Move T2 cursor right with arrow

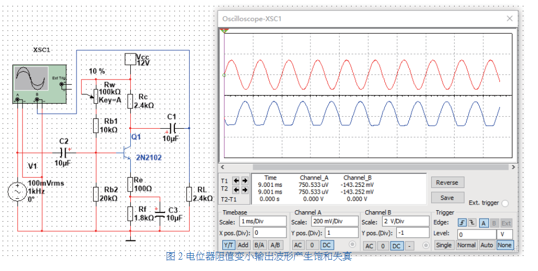click(244, 189)
